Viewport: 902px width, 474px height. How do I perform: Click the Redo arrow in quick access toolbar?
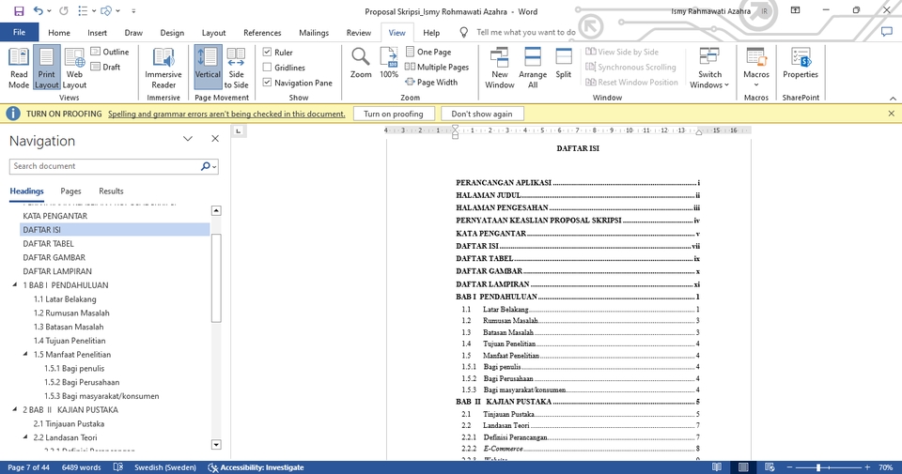(x=63, y=11)
